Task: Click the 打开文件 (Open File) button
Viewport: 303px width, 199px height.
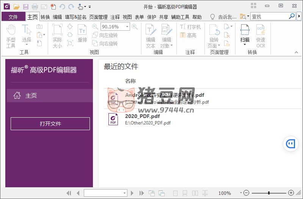Action: (50, 124)
